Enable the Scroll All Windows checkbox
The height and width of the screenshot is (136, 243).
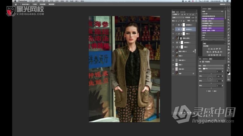21,4
